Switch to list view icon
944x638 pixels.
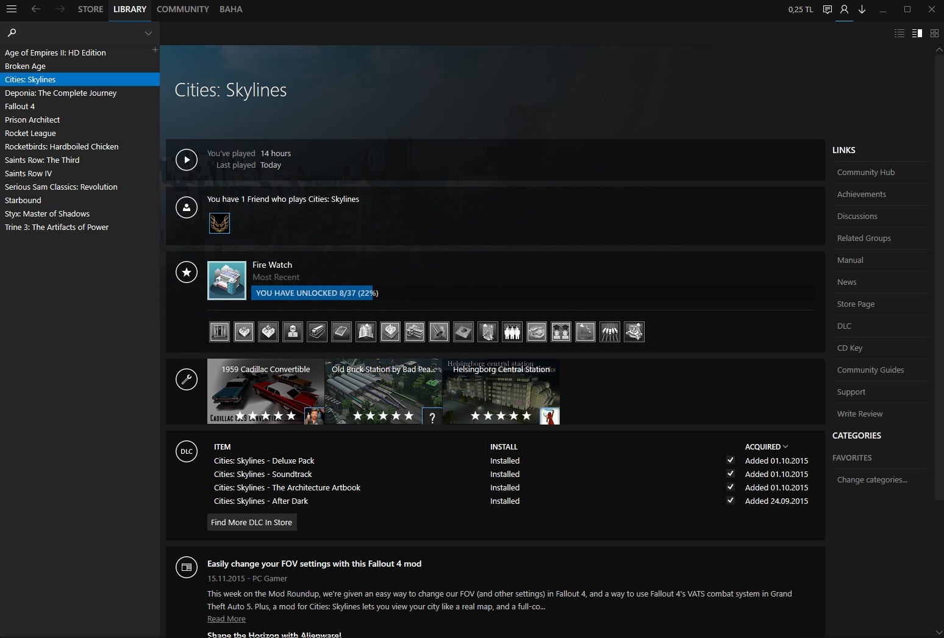(x=899, y=34)
